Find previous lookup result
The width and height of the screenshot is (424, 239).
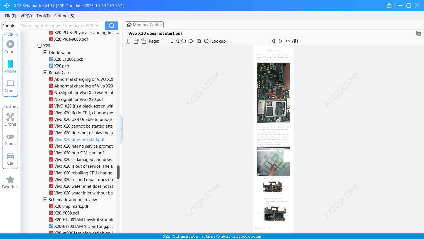pyautogui.click(x=273, y=41)
